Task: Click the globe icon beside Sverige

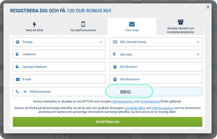Action: (x=17, y=42)
